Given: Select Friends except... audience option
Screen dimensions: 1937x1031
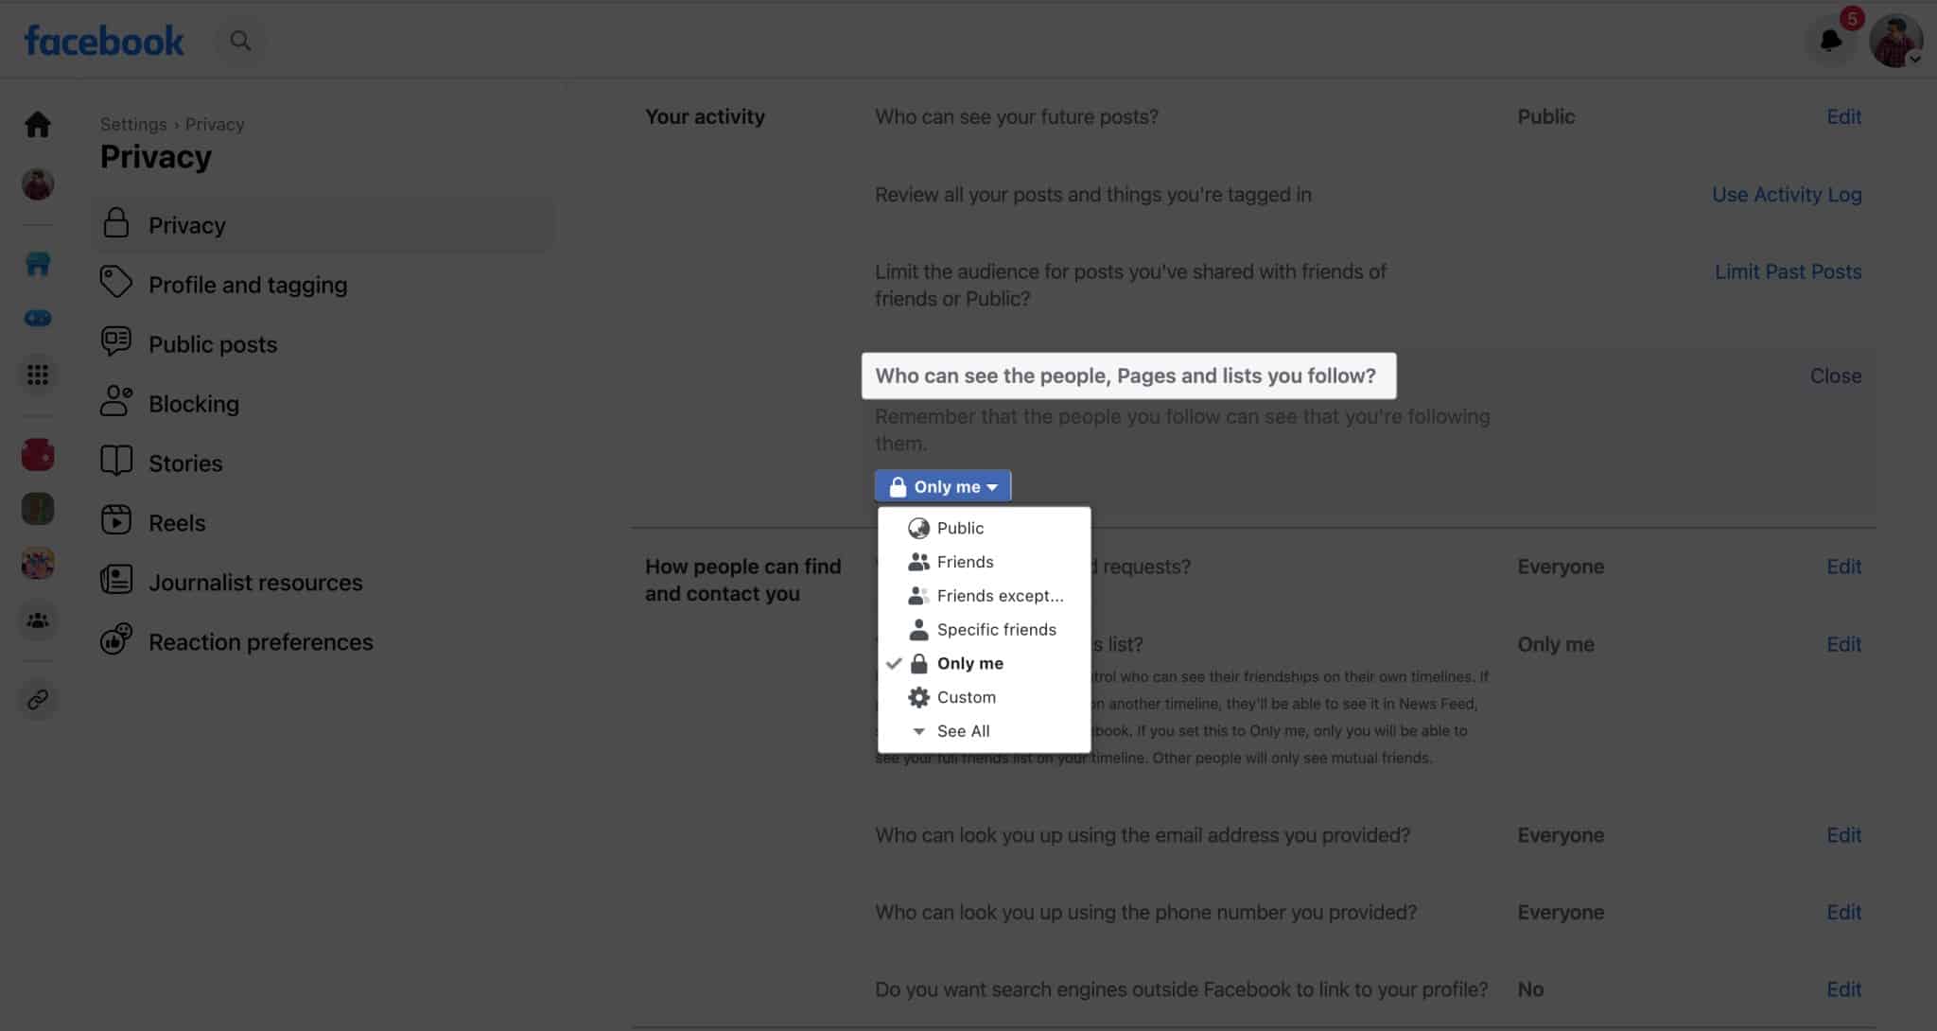Looking at the screenshot, I should click(1000, 595).
